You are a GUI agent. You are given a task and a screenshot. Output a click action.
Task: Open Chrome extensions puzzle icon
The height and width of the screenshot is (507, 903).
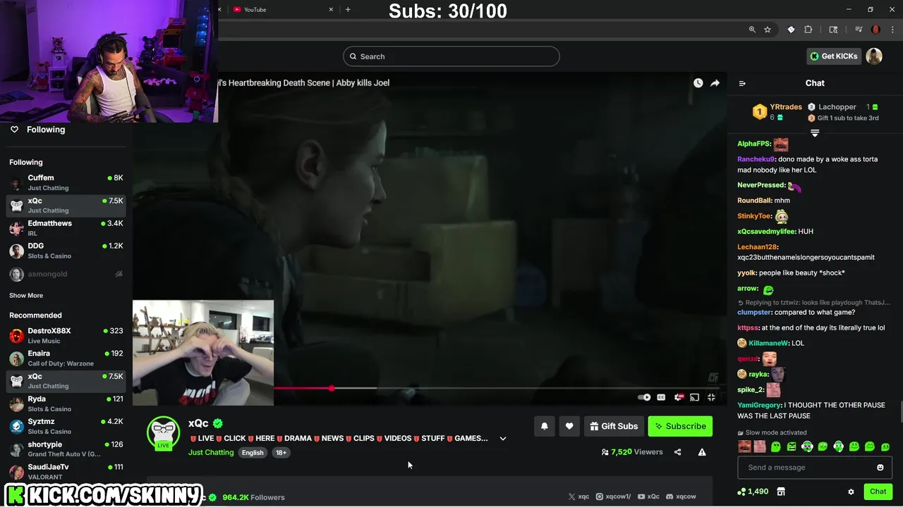pyautogui.click(x=808, y=30)
